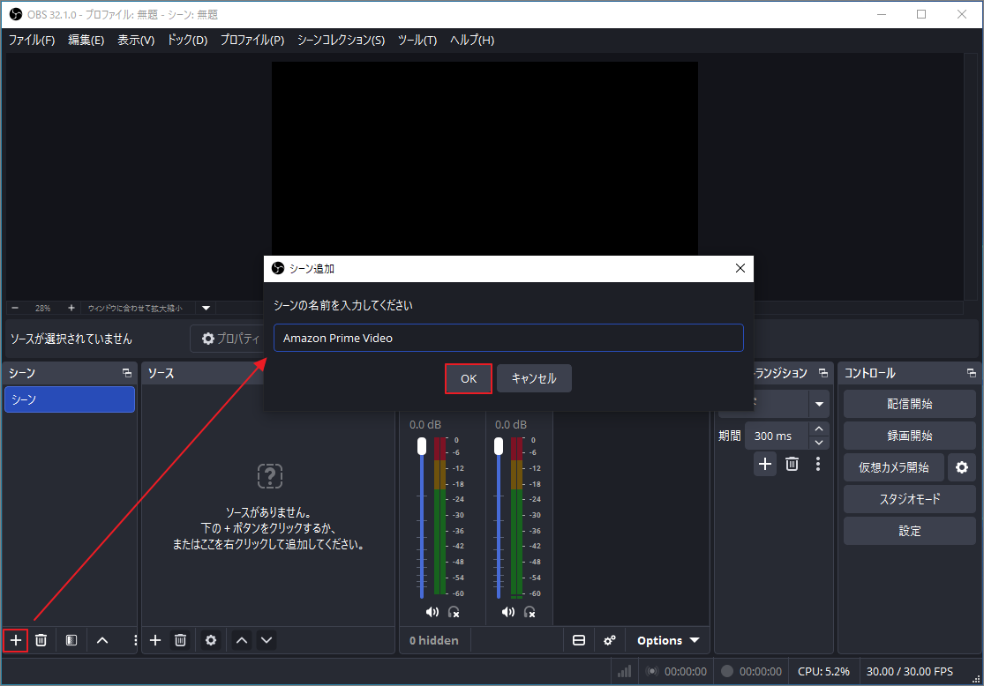Confirm scene name with OK button
The height and width of the screenshot is (686, 984).
click(x=468, y=379)
